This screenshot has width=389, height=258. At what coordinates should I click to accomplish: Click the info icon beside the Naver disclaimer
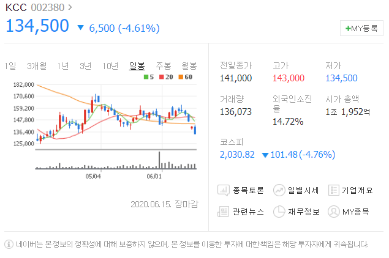[x=9, y=245]
